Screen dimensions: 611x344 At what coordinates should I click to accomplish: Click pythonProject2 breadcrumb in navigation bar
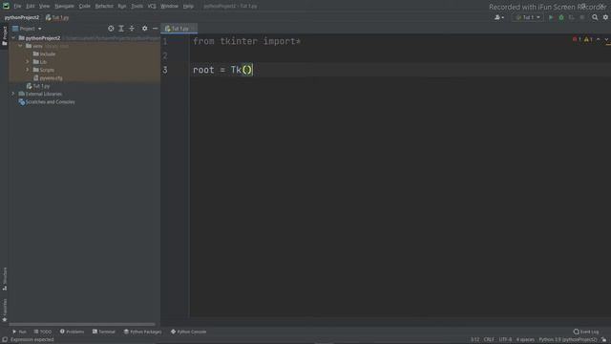[x=22, y=17]
